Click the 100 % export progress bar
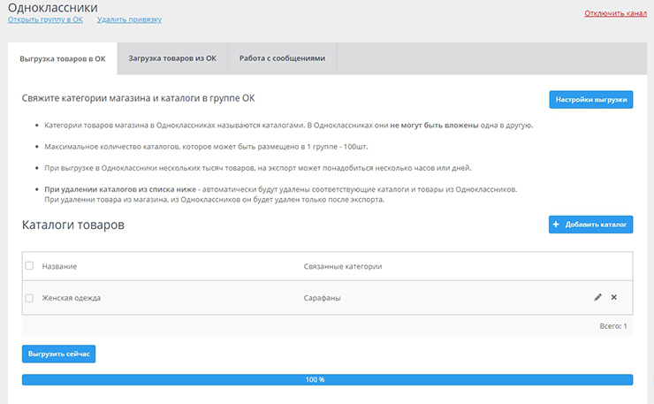 pos(327,379)
